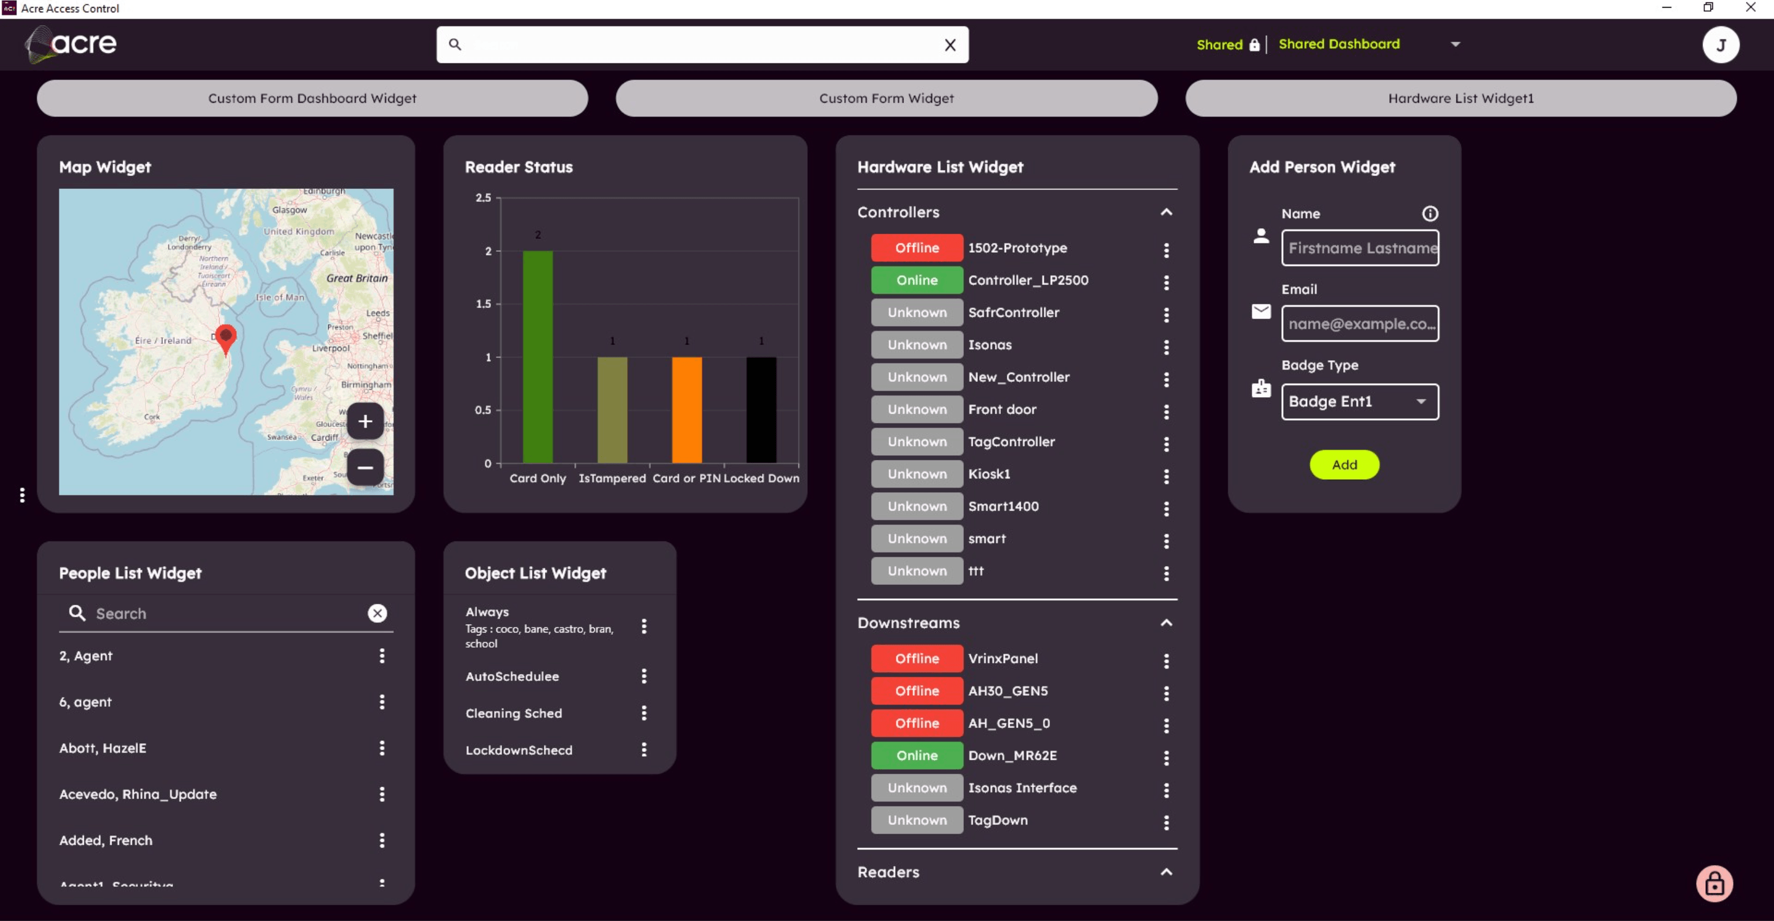
Task: Open the Badge Type dropdown
Action: 1359,402
